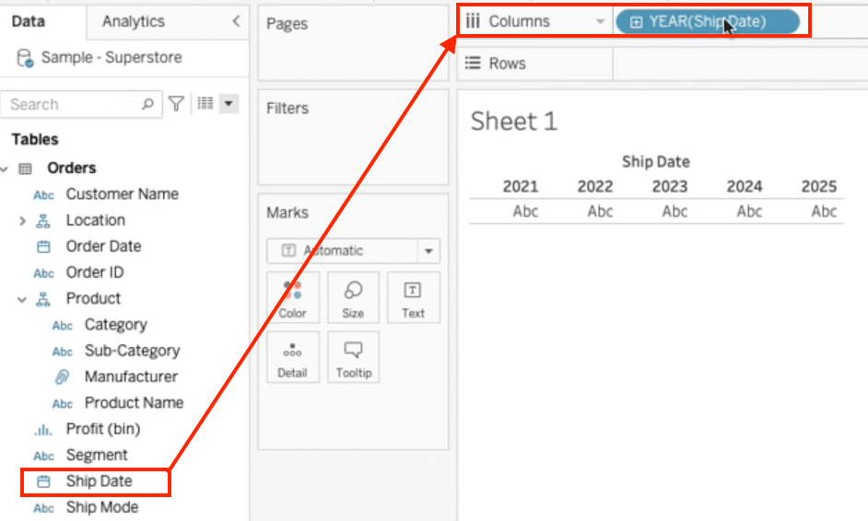Open the Tooltip marks button
868x521 pixels.
pyautogui.click(x=353, y=357)
